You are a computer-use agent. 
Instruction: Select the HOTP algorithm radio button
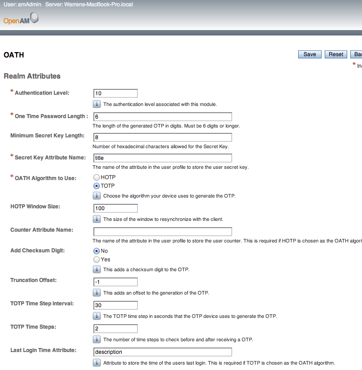[96, 177]
